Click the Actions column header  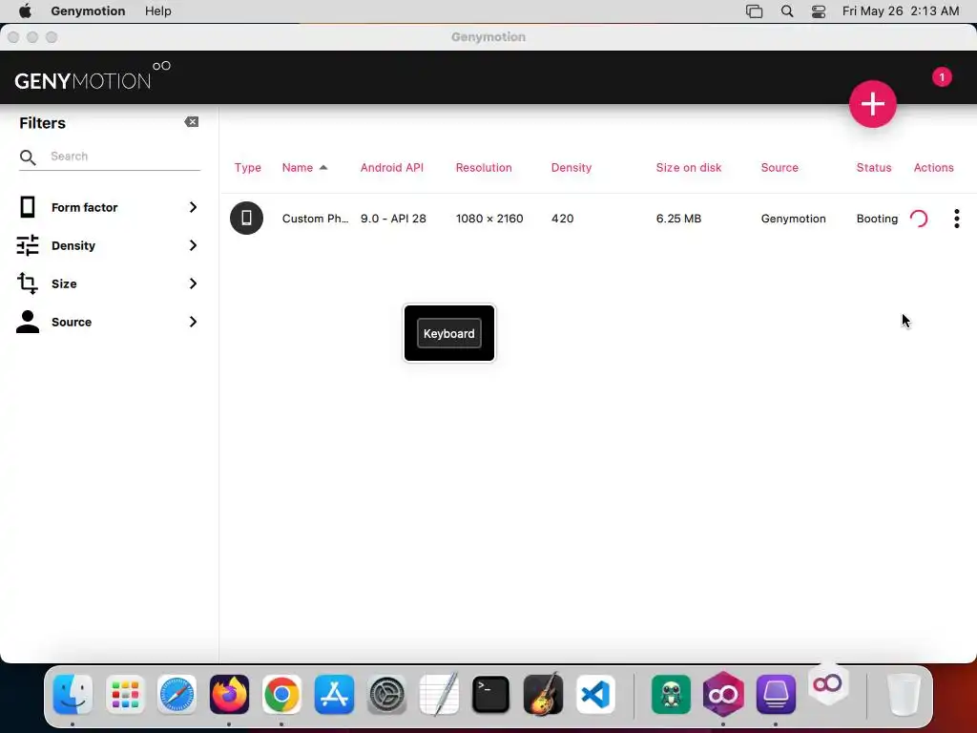click(933, 168)
